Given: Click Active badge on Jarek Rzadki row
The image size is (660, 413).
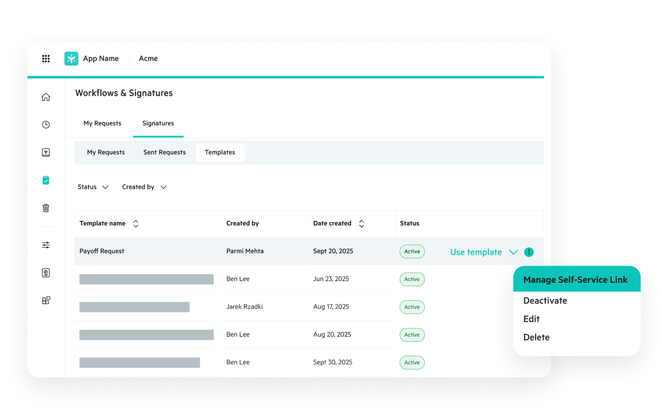Looking at the screenshot, I should (x=412, y=307).
